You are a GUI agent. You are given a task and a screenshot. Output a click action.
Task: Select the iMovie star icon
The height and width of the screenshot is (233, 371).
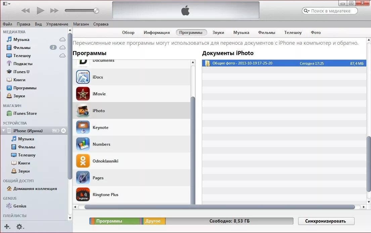pos(83,94)
